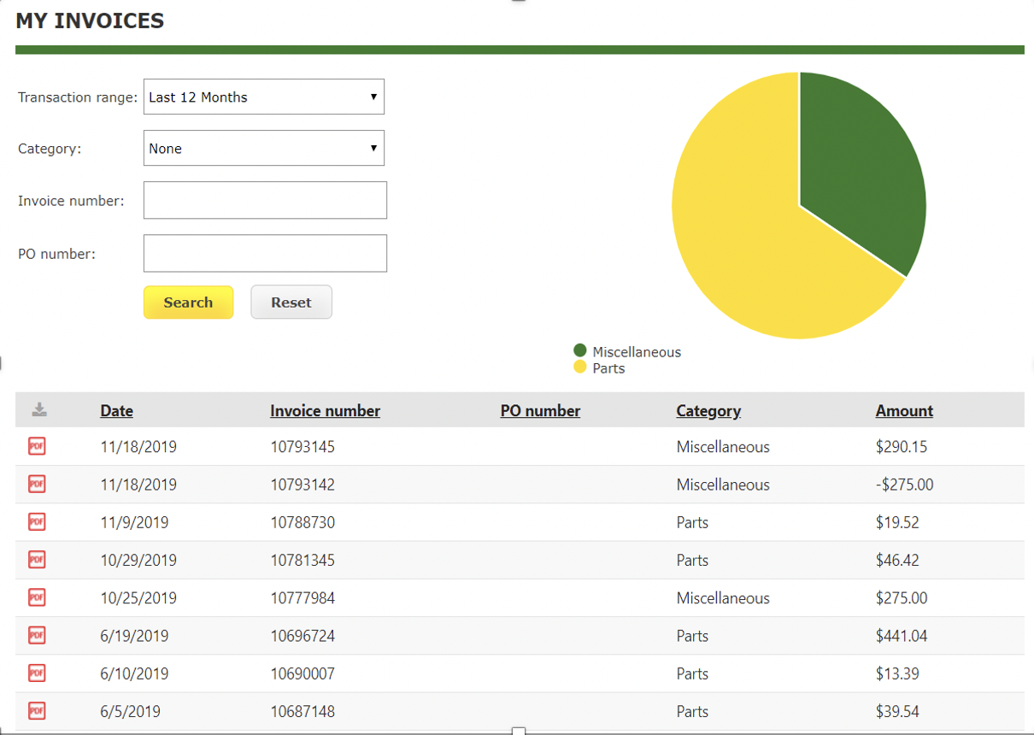Open the Transaction range dropdown
This screenshot has height=735, width=1034.
pos(264,97)
